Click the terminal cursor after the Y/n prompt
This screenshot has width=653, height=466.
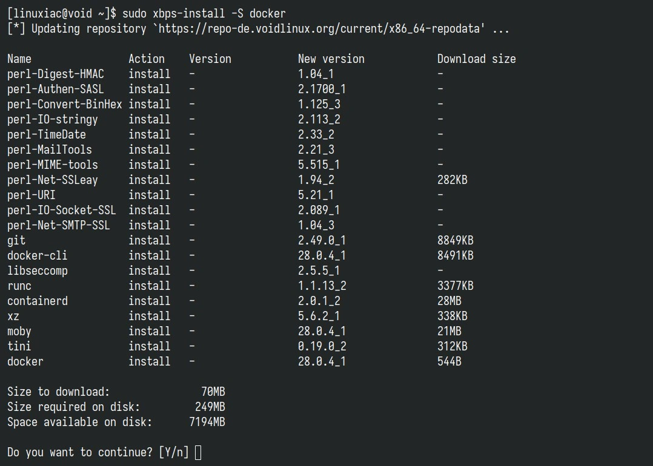click(198, 452)
